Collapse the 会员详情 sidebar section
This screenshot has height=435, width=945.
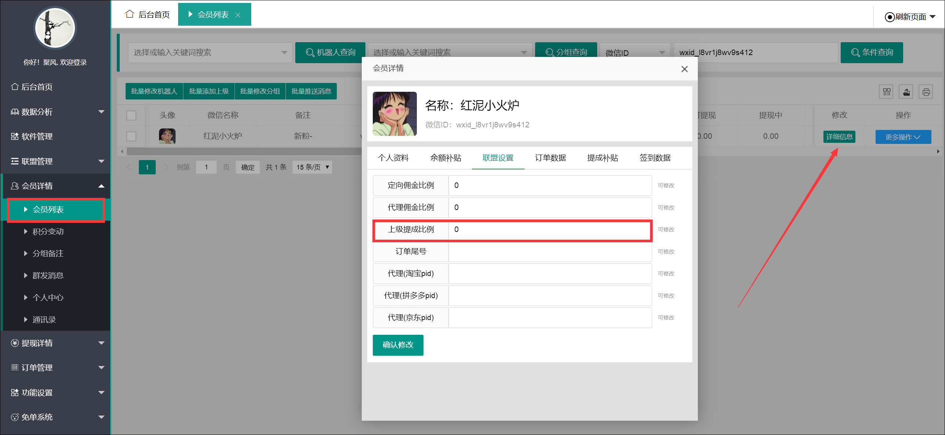(55, 186)
